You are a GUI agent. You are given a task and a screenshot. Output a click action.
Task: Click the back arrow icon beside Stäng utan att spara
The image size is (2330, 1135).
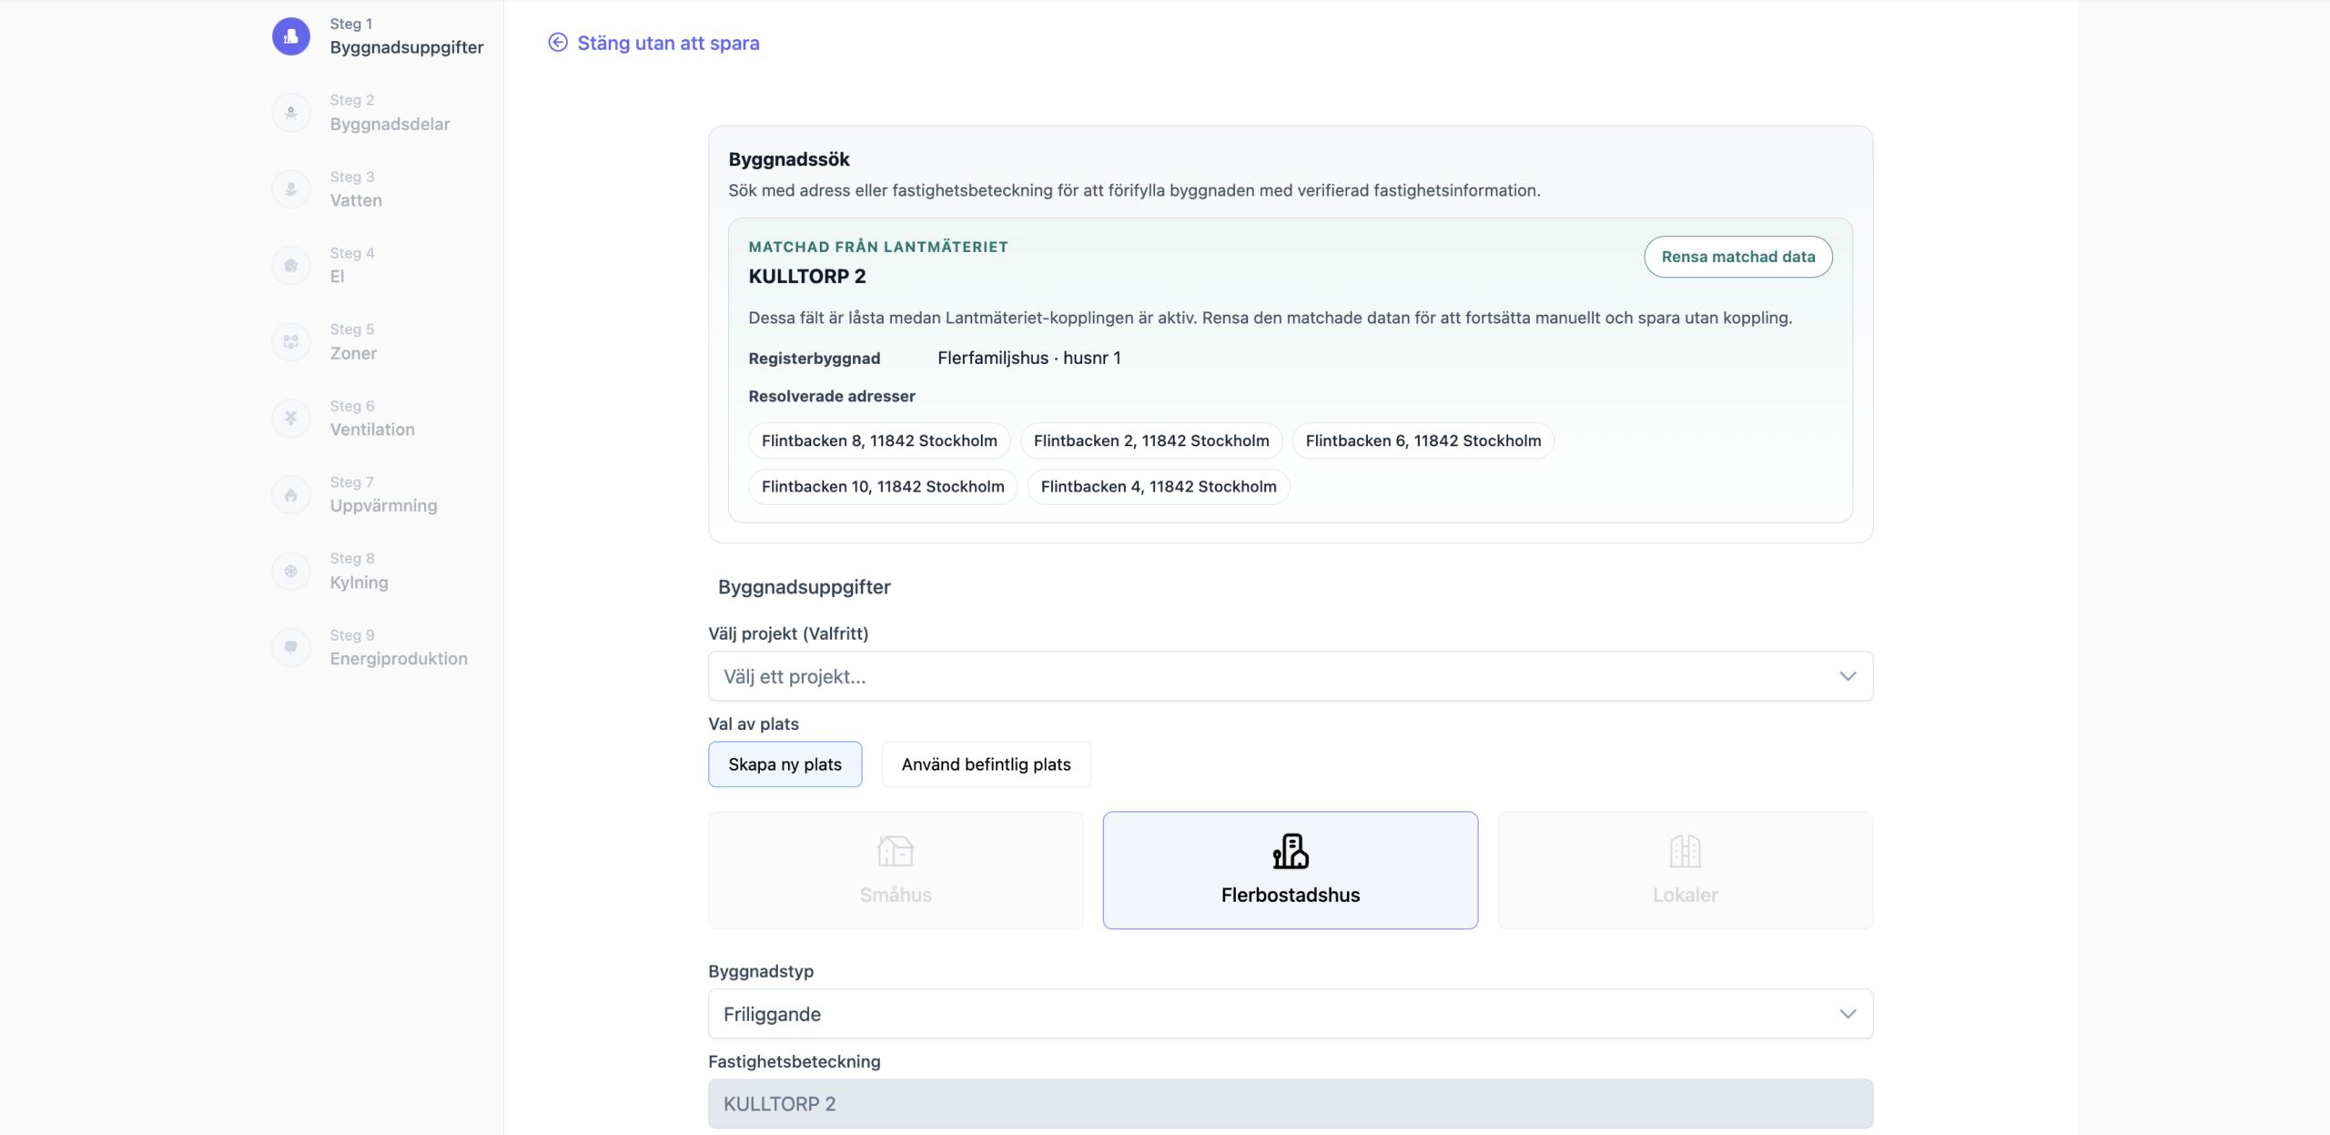pos(558,43)
